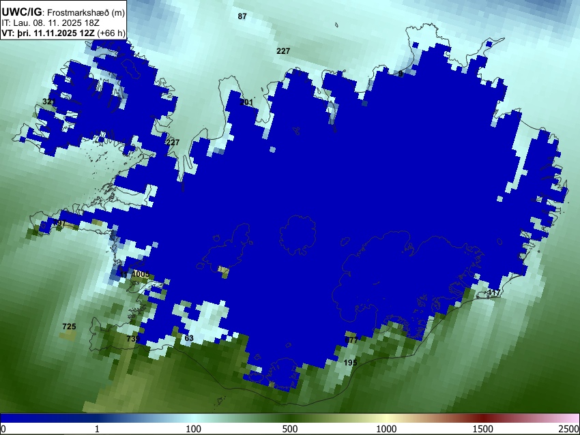580x435 pixels.
Task: Click the valid time line 'VT: þri. 11.11.2025 12Z'
Action: (50, 33)
